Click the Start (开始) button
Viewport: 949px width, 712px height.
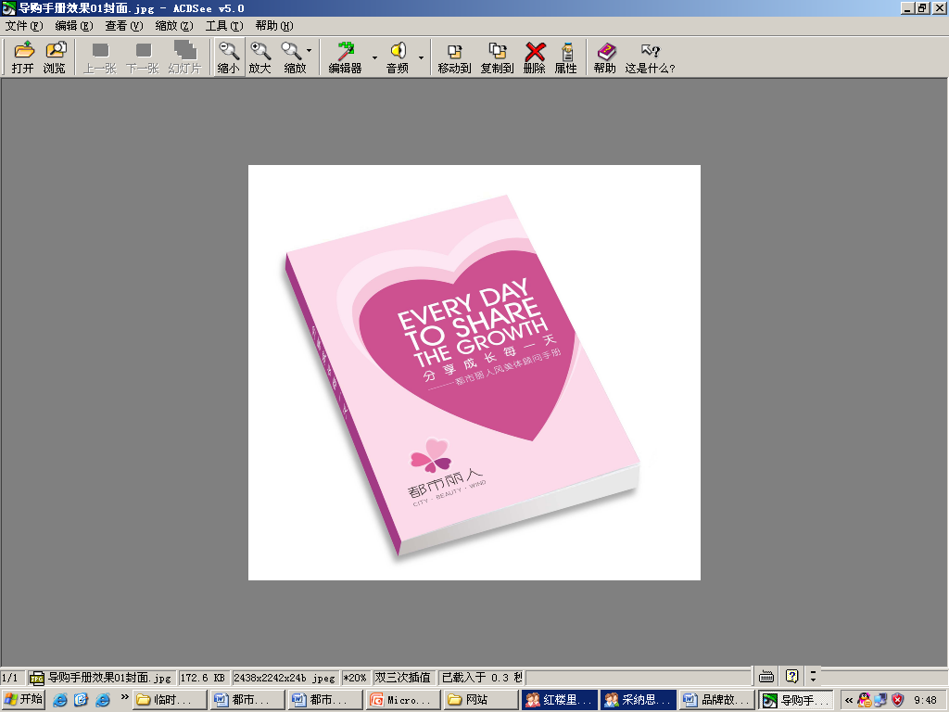(x=24, y=700)
